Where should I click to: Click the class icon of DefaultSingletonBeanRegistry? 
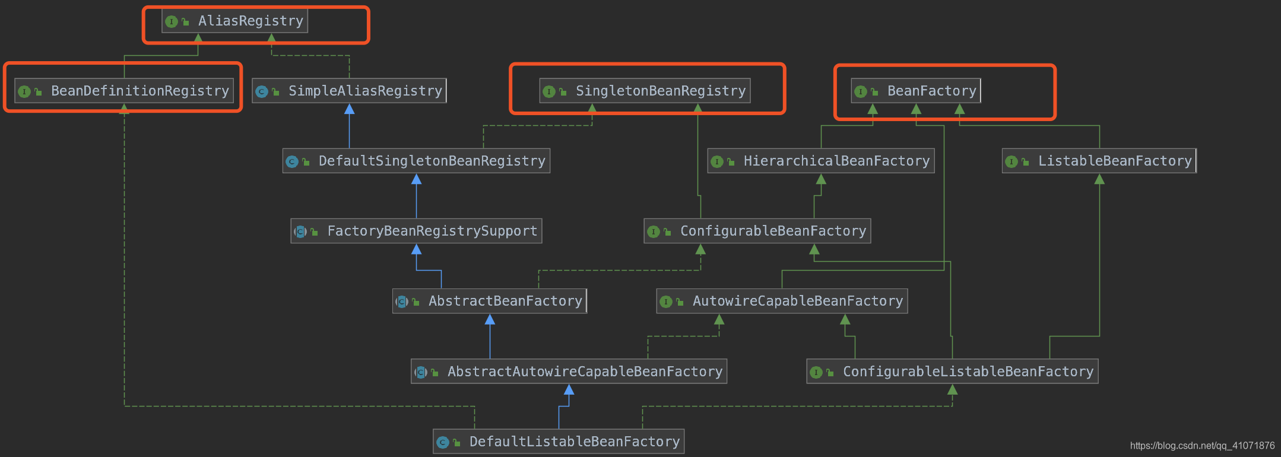point(292,161)
